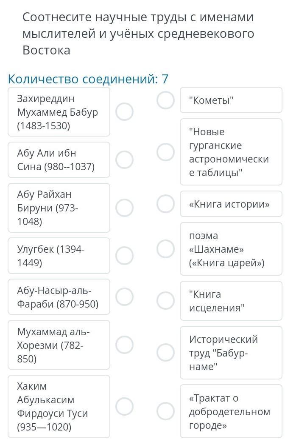Screen dimensions: 285x442
Task: Click the Улугбек (1394-1449) card
Action: [x=59, y=256]
